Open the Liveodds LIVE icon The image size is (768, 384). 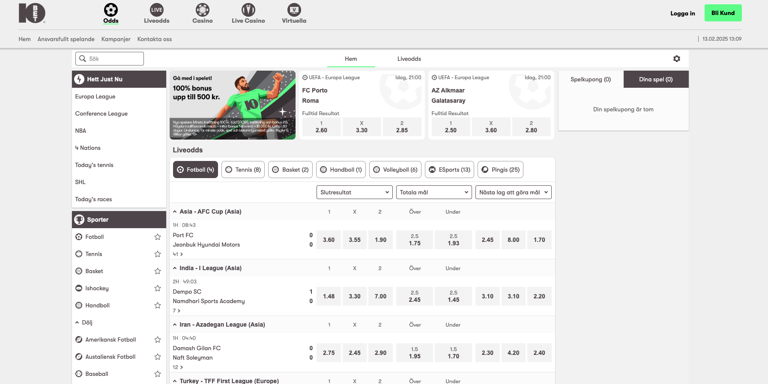(x=157, y=9)
